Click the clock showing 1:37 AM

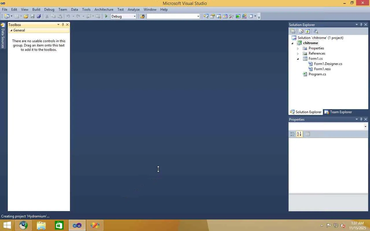click(358, 223)
